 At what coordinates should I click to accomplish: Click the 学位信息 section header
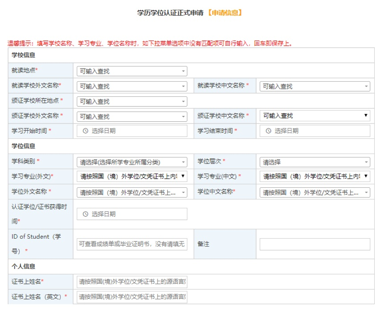(23, 146)
